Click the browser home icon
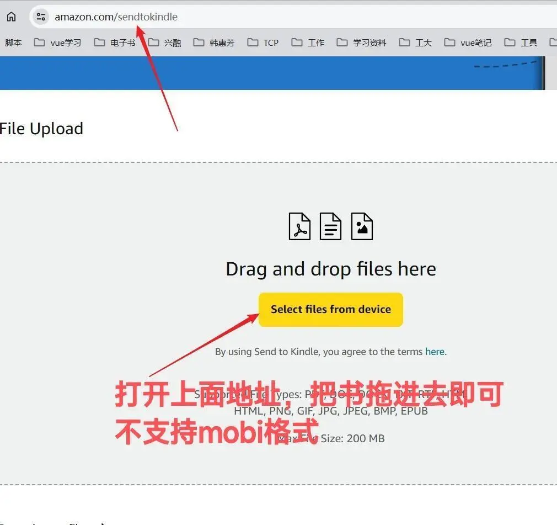557x525 pixels. [x=12, y=17]
